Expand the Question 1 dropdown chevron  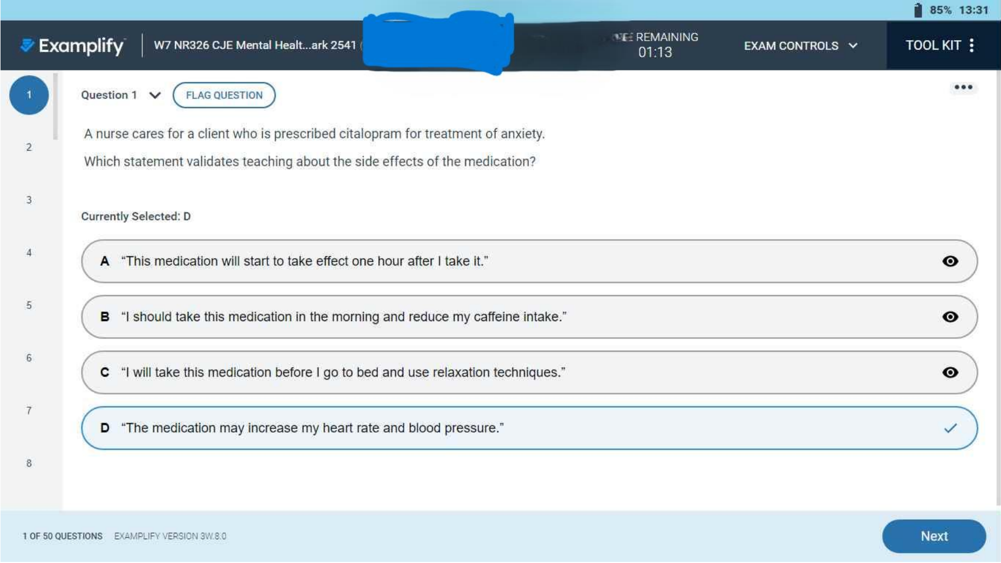154,97
